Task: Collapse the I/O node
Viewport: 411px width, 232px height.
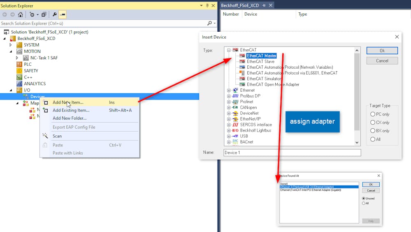Action: 11,90
